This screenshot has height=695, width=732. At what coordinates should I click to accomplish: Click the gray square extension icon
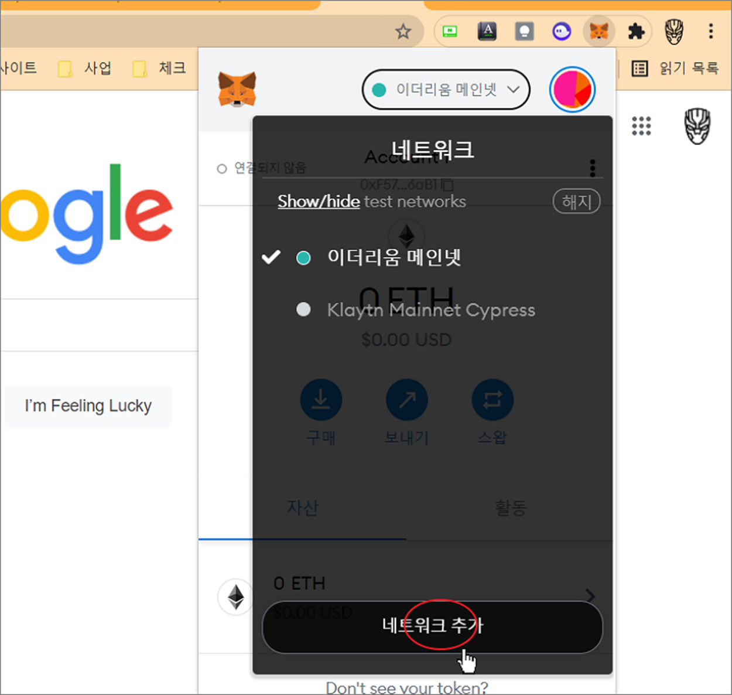tap(524, 31)
